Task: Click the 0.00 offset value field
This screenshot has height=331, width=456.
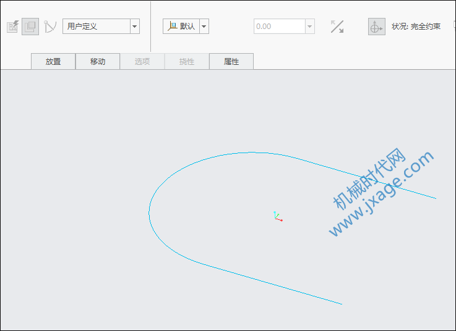Action: tap(280, 27)
